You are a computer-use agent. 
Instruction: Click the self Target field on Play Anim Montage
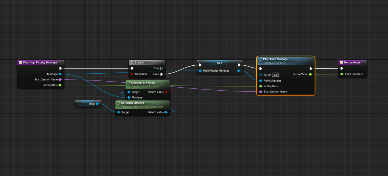pos(276,74)
